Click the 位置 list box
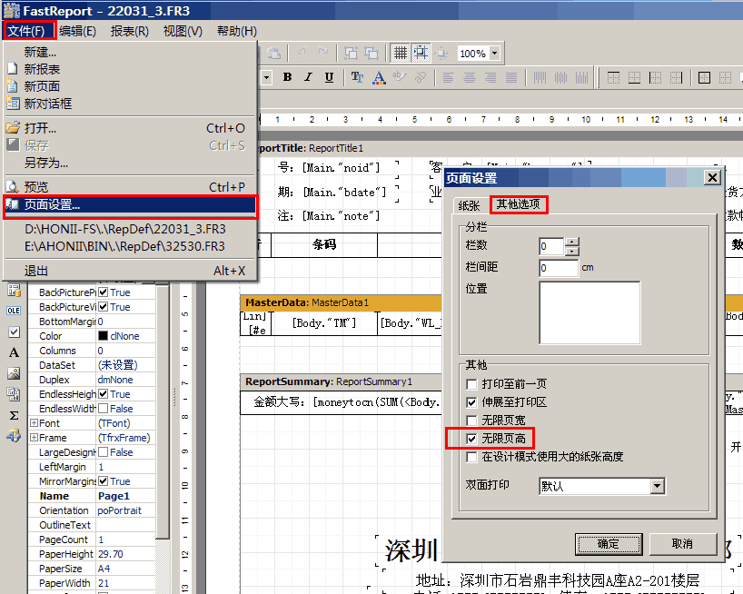 pyautogui.click(x=589, y=312)
